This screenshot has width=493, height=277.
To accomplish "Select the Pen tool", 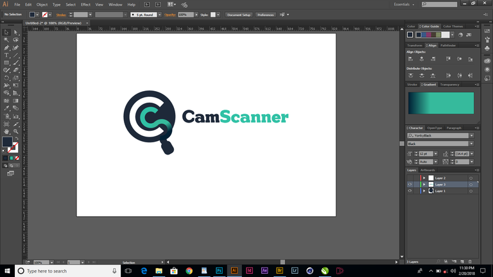I will [6, 47].
